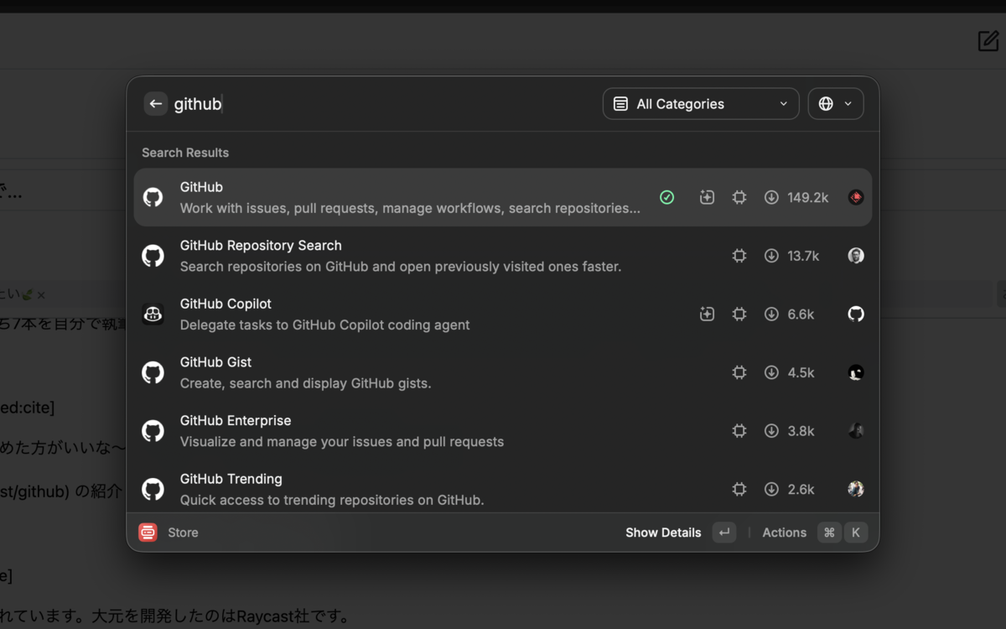Open the GitHub Copilot extension row

503,314
